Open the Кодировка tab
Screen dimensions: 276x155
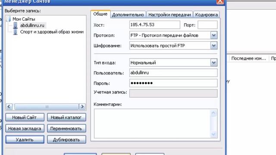pos(207,15)
